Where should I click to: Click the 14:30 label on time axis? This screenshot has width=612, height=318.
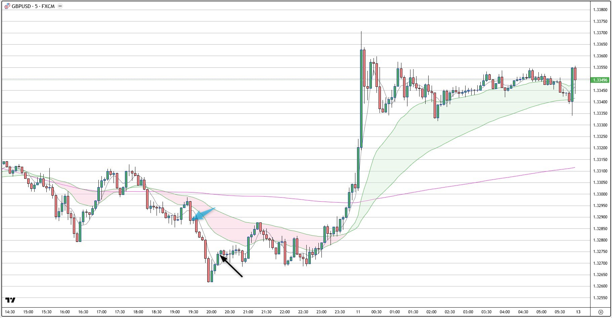[x=10, y=312]
